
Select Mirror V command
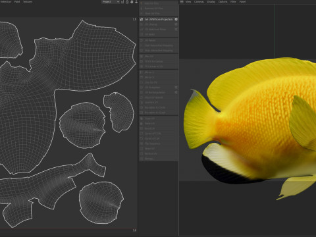click(x=159, y=77)
